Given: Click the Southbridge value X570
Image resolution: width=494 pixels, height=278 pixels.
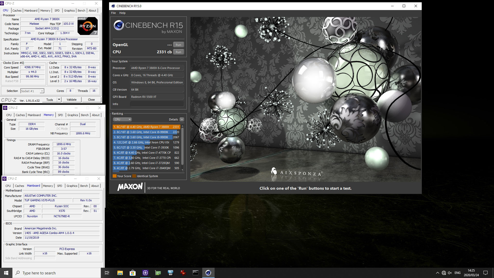Looking at the screenshot, I should point(62,211).
